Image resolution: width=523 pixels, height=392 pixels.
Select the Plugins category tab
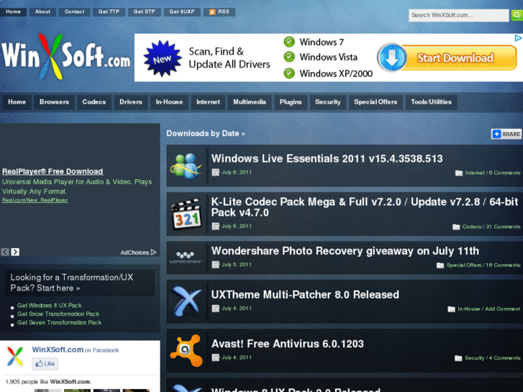(x=291, y=102)
